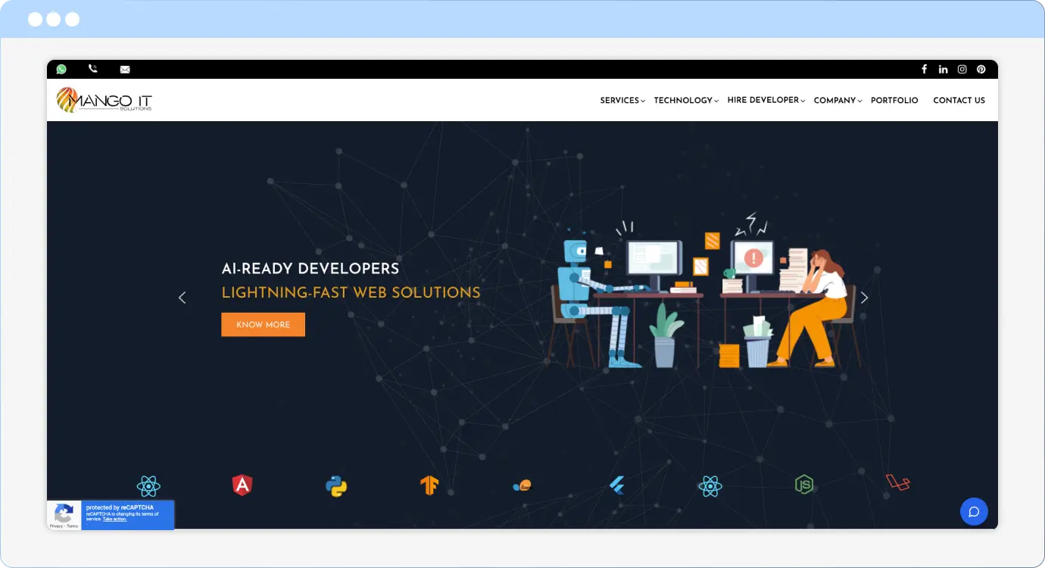Expand the Technology dropdown menu
Image resolution: width=1045 pixels, height=568 pixels.
click(685, 101)
